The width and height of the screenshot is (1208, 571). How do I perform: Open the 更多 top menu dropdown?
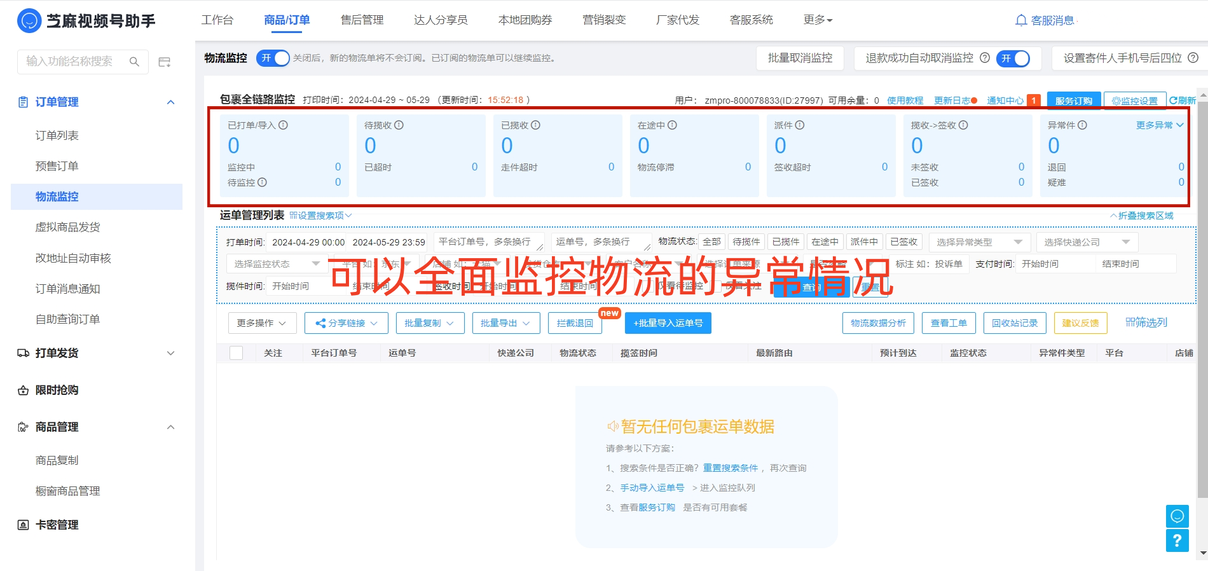click(x=818, y=20)
